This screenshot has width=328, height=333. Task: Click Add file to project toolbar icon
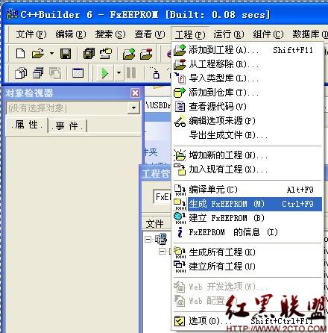click(x=129, y=54)
